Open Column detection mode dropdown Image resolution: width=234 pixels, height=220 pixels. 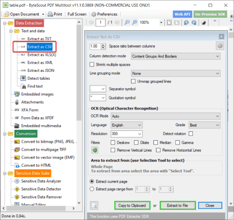click(x=176, y=56)
